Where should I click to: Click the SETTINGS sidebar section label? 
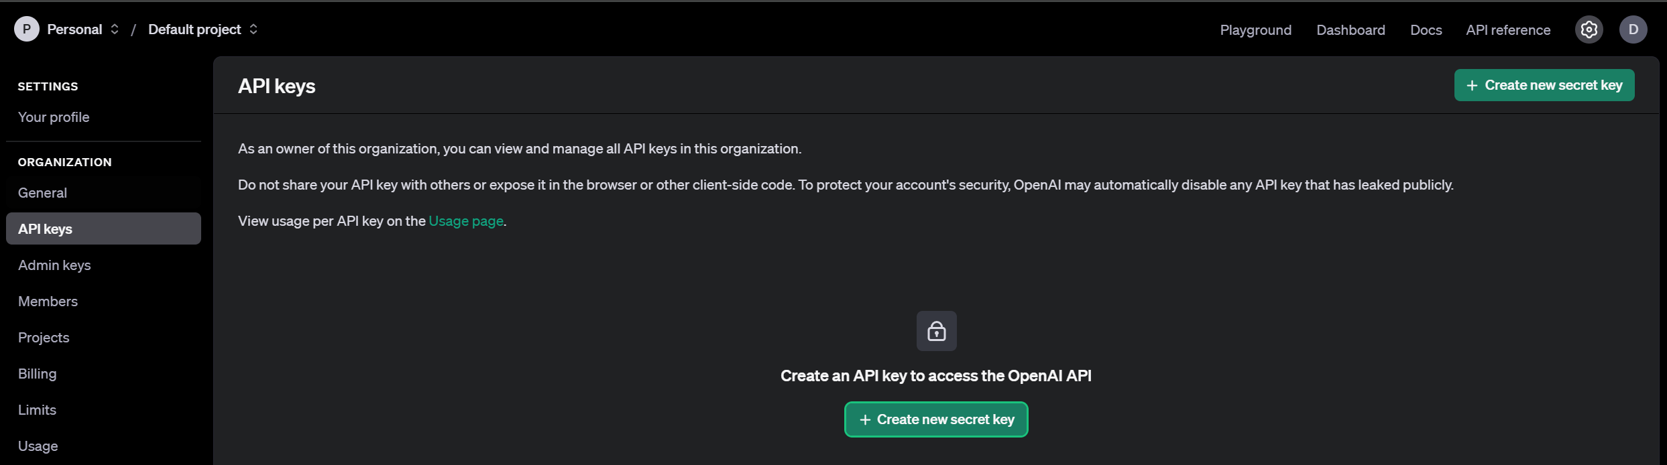(x=48, y=86)
